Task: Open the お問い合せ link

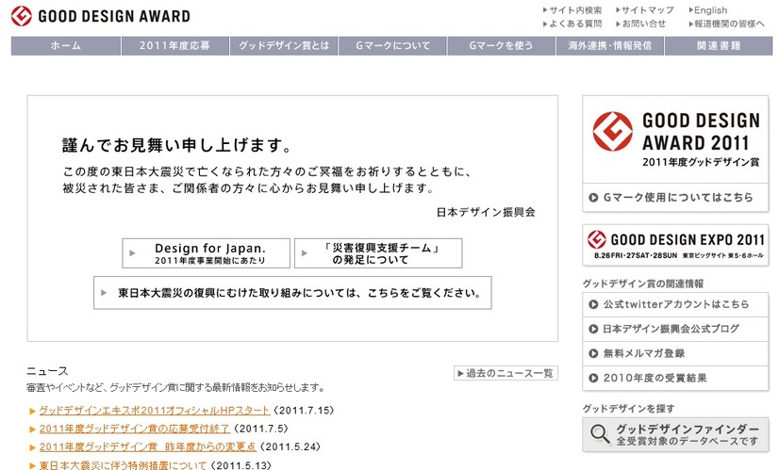Action: [x=641, y=24]
